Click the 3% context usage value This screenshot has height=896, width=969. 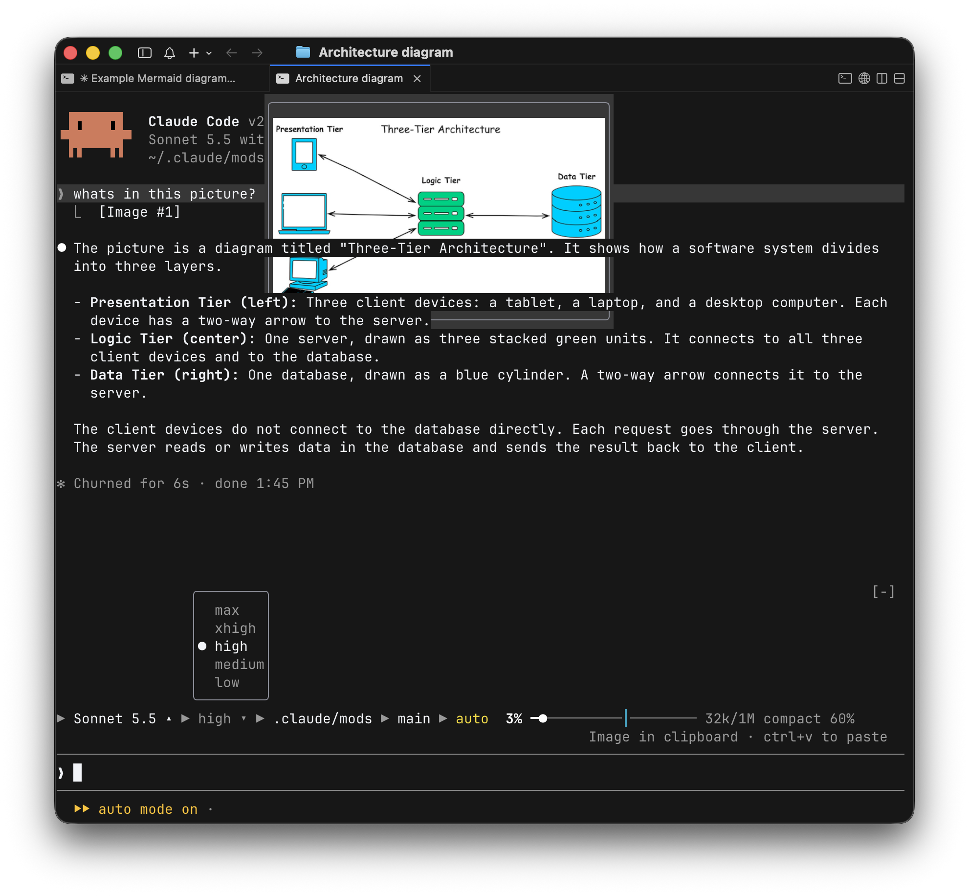tap(514, 719)
